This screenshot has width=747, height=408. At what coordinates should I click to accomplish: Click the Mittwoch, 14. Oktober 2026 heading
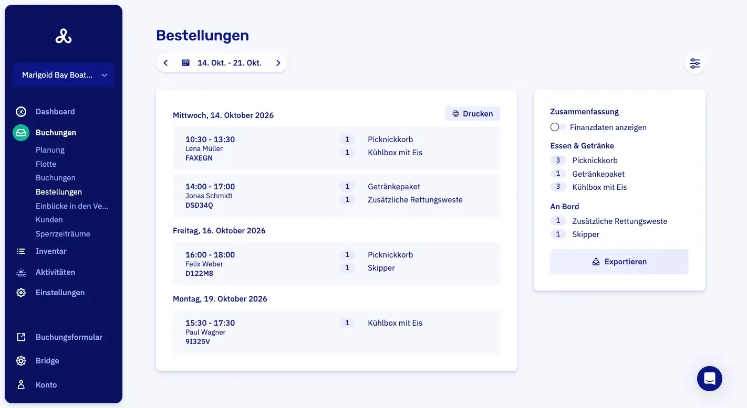[x=223, y=115]
